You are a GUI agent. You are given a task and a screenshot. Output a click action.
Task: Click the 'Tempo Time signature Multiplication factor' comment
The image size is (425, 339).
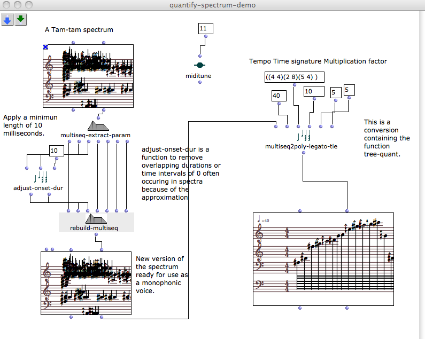click(318, 61)
